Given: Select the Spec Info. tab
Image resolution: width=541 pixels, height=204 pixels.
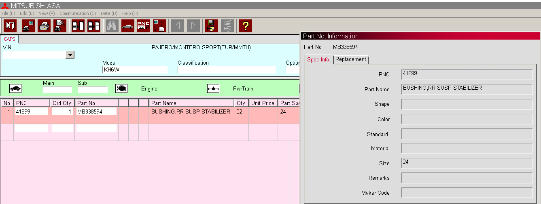Looking at the screenshot, I should click(x=318, y=60).
